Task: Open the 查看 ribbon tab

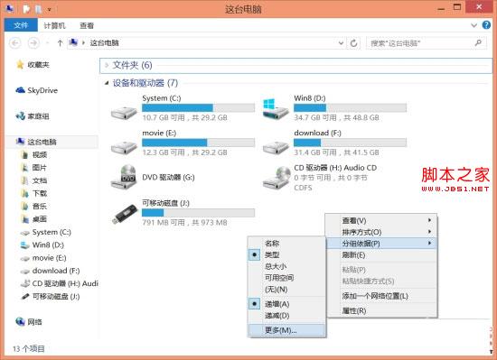Action: tap(86, 25)
